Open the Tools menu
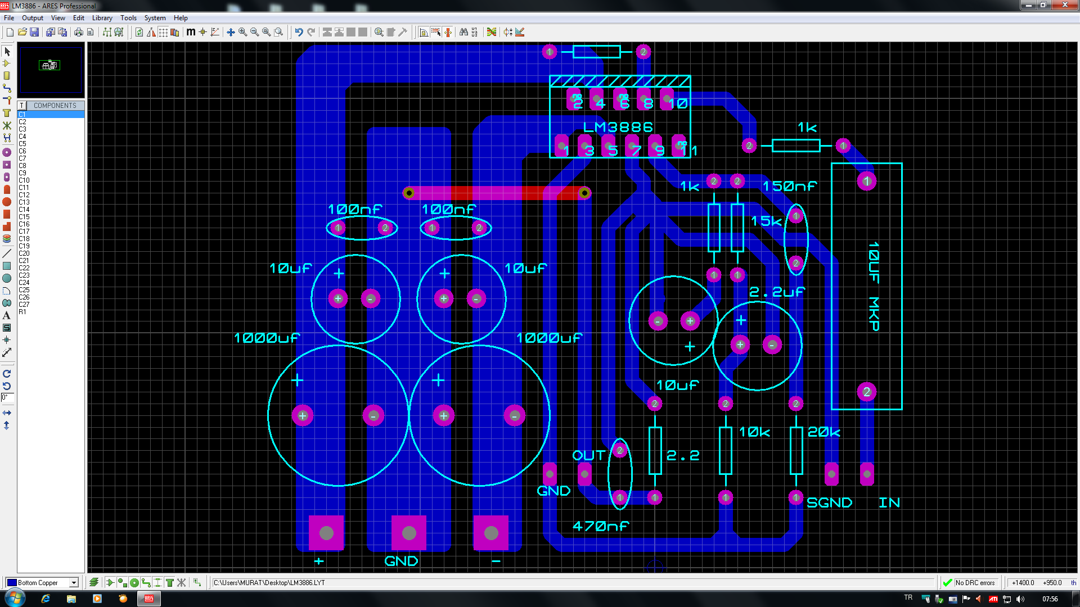The image size is (1080, 607). pos(128,18)
